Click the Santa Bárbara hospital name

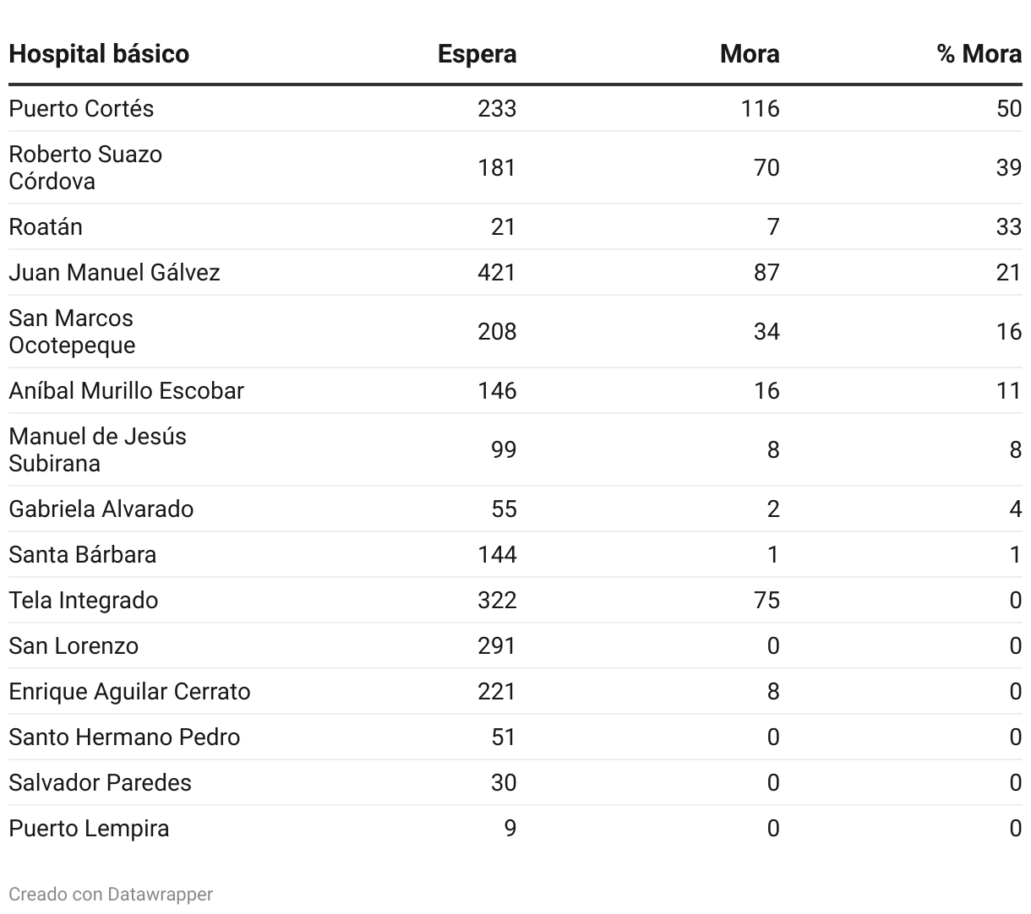point(82,555)
